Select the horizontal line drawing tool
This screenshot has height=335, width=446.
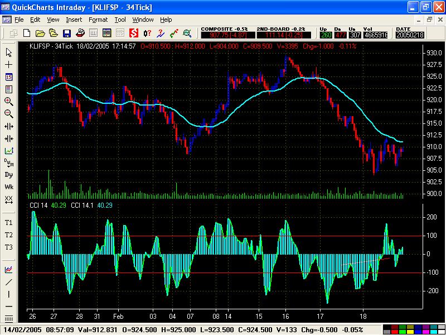click(x=9, y=307)
